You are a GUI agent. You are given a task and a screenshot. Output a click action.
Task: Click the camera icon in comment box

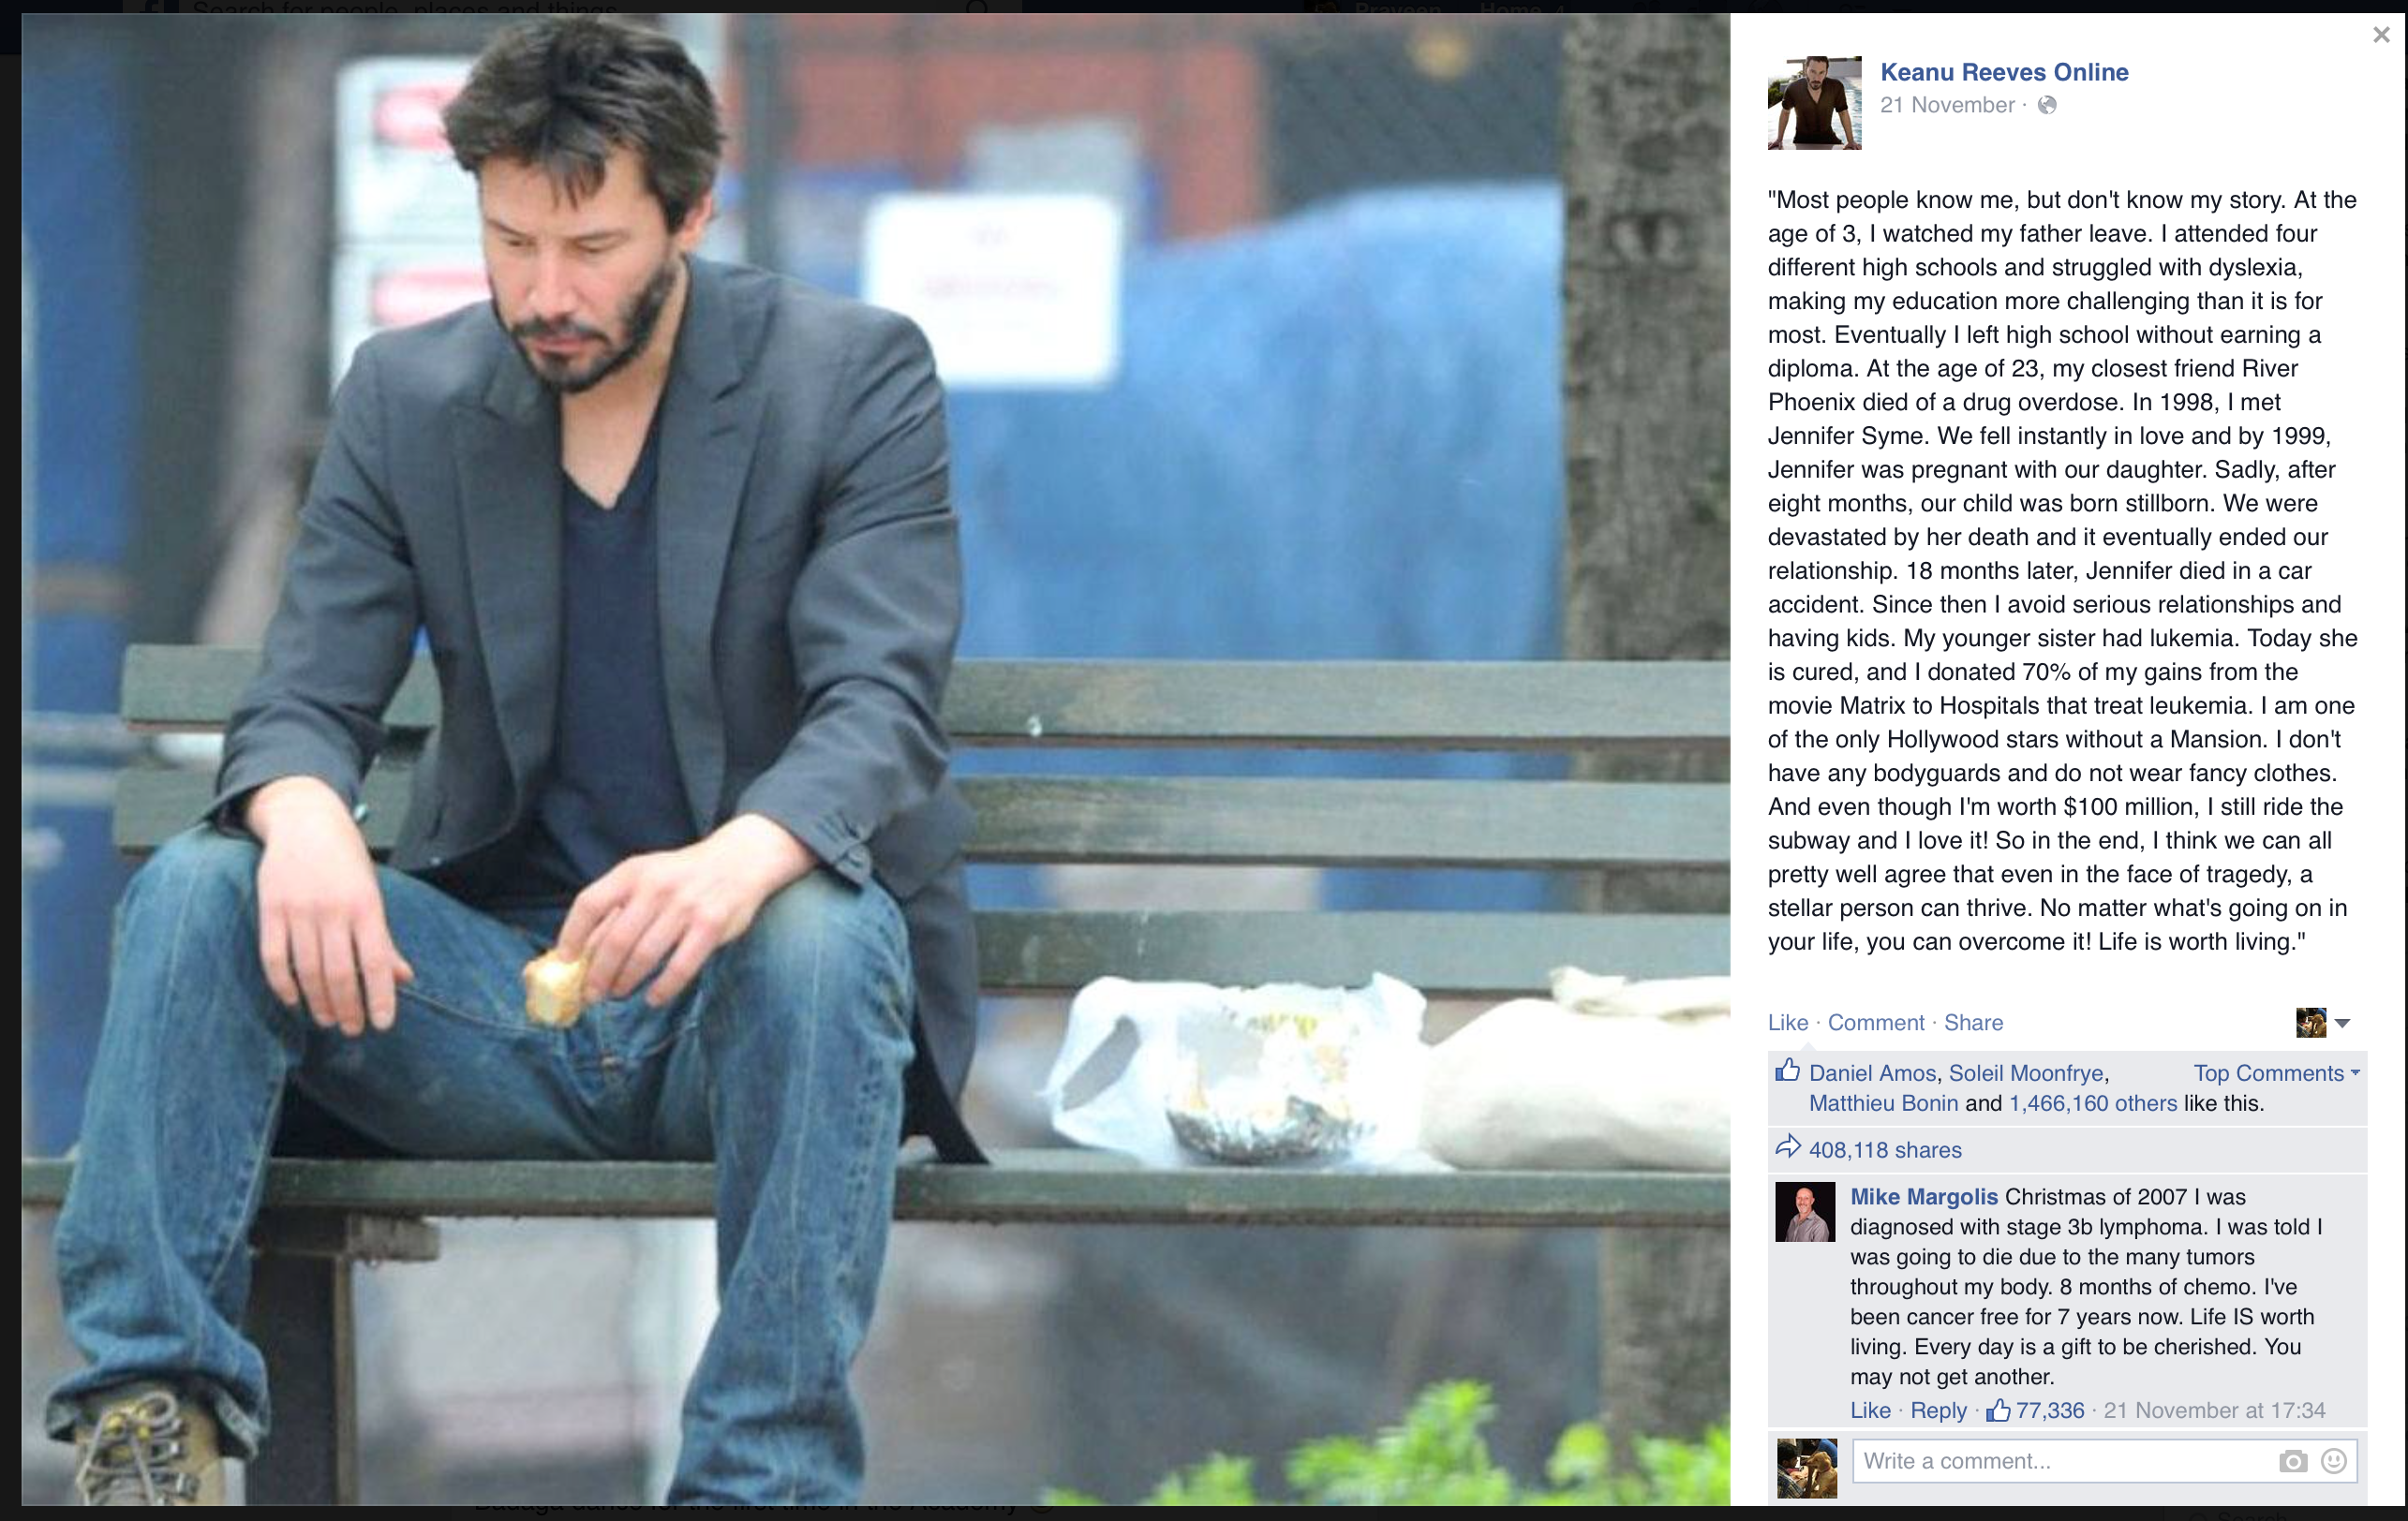tap(2293, 1461)
